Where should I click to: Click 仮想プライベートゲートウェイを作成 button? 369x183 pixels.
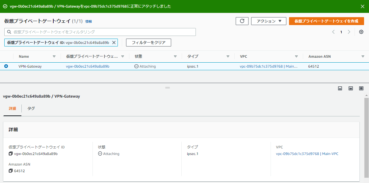click(326, 21)
